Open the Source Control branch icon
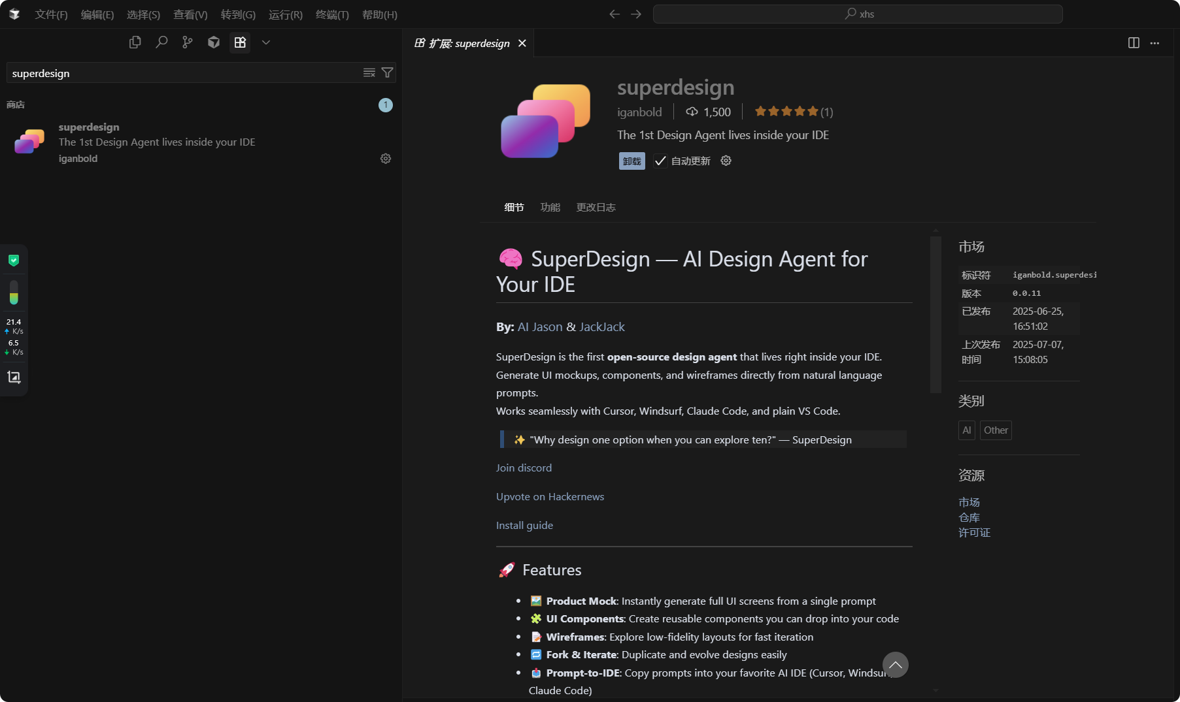This screenshot has height=702, width=1180. point(188,42)
